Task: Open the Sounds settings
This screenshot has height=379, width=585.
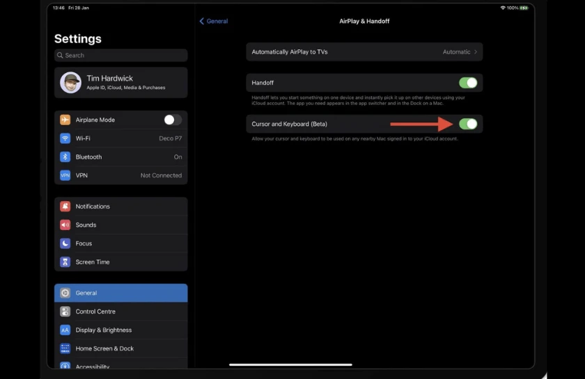Action: pyautogui.click(x=121, y=225)
